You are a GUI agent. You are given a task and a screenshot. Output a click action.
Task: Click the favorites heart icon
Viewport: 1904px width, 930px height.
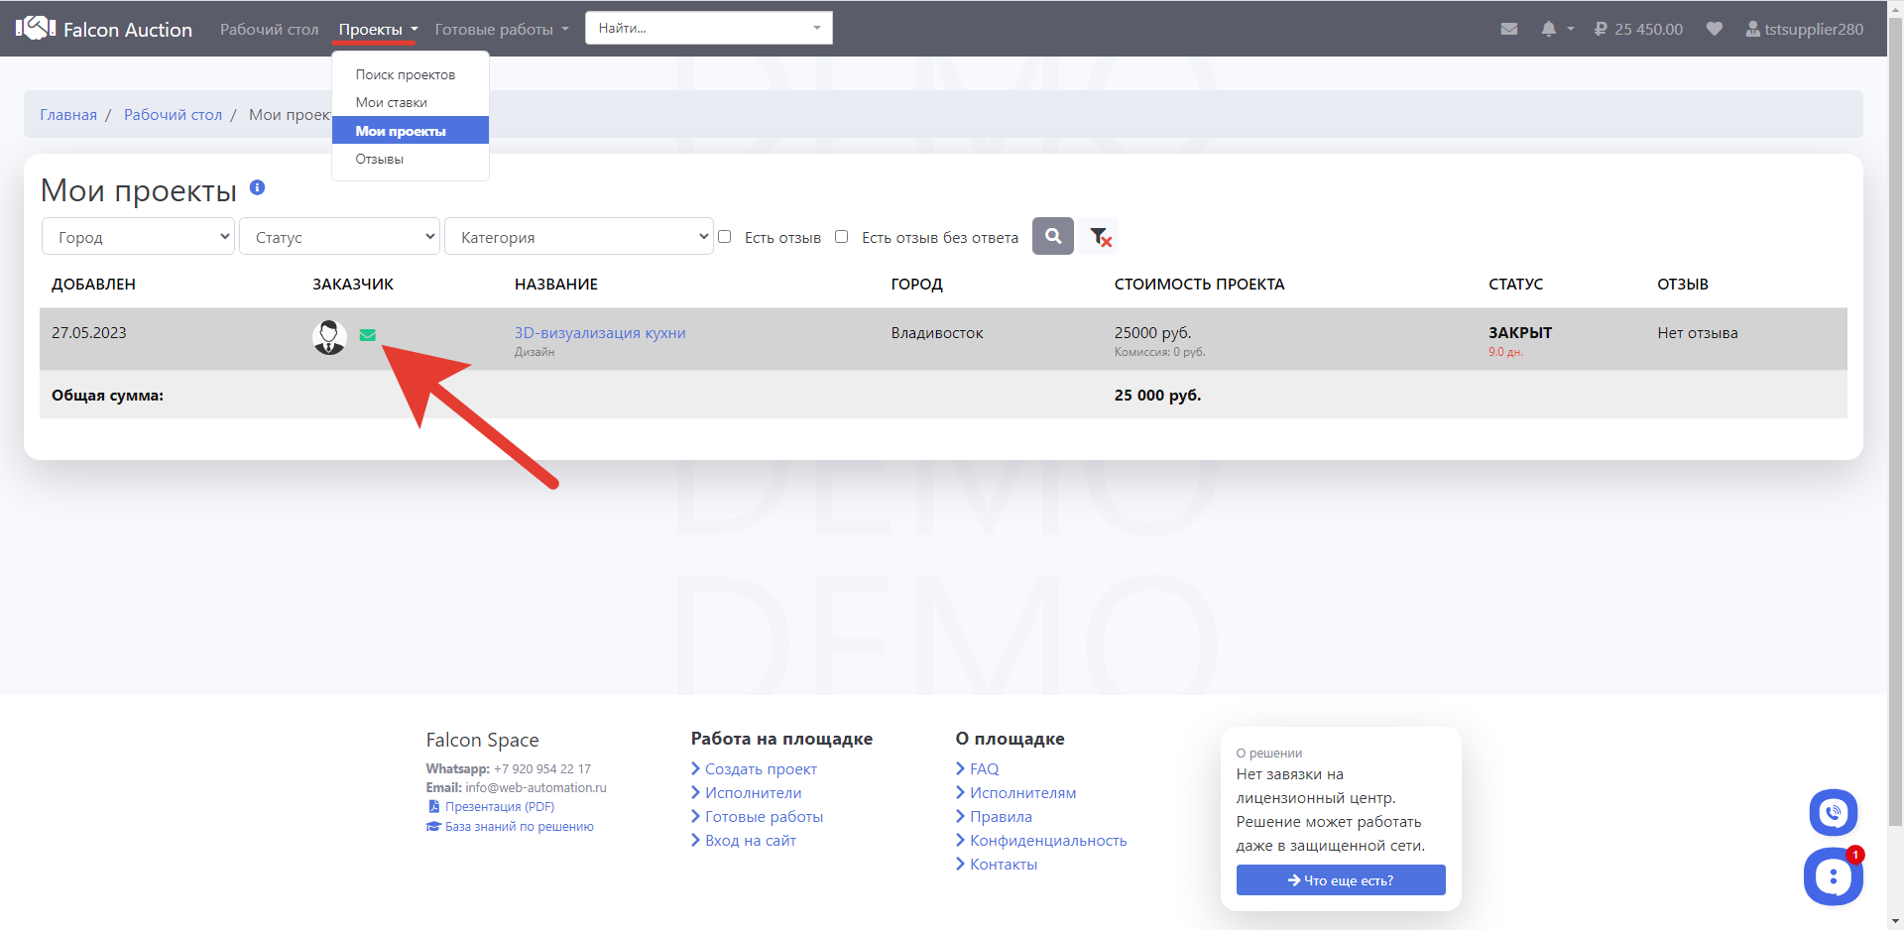click(1714, 29)
